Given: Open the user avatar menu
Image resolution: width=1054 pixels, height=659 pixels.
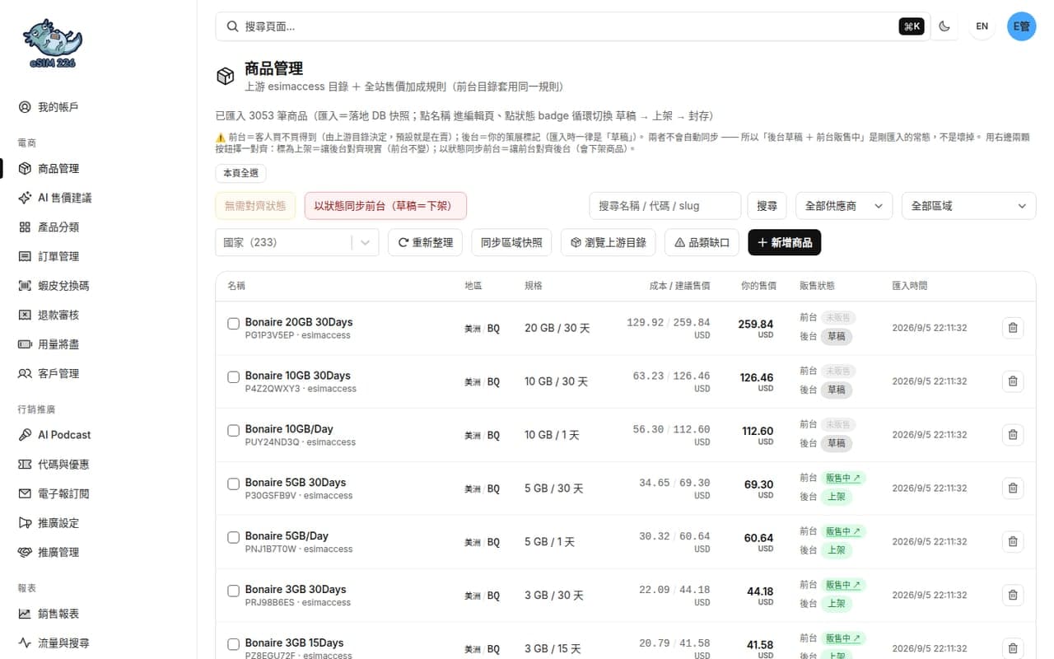Looking at the screenshot, I should pyautogui.click(x=1021, y=26).
